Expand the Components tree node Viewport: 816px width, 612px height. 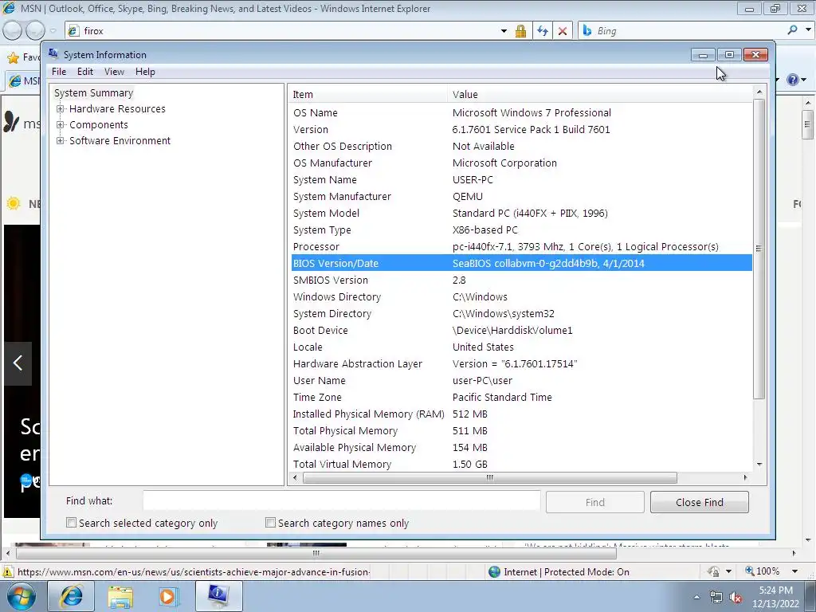coord(61,125)
